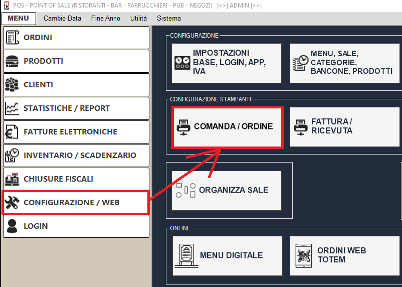Screen dimensions: 402x287
Task: Click the people icon beside Clienti
Action: click(12, 85)
